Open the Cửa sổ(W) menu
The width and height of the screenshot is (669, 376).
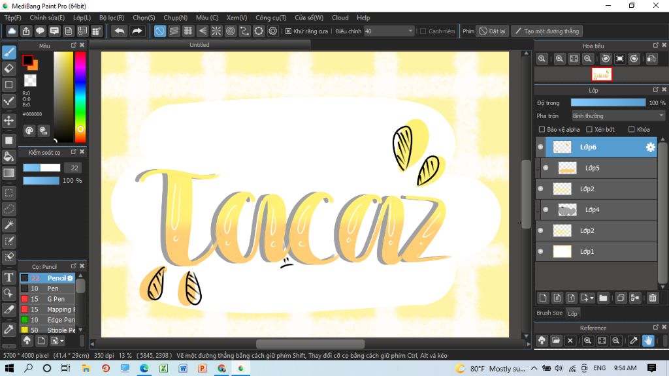309,18
